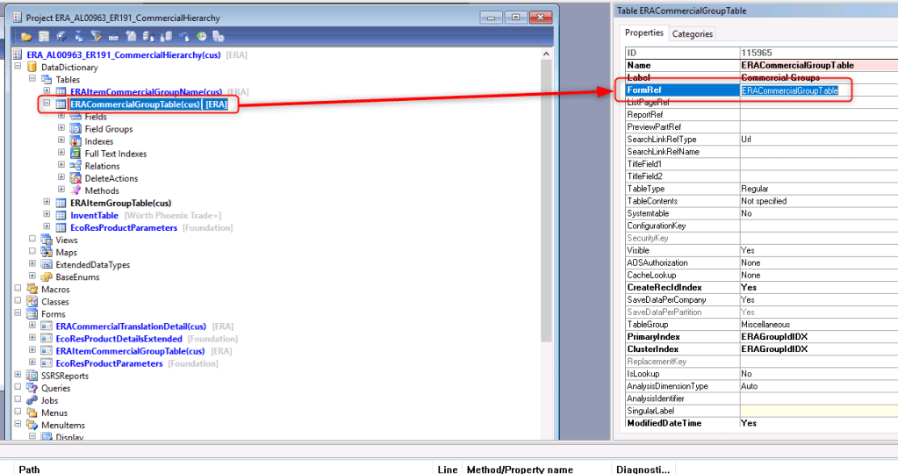Screen dimensions: 898x474
Task: Click the Full Text Indexes node icon
Action: tap(75, 154)
